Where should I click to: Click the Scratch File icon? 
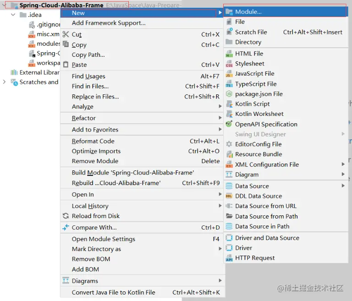229,32
